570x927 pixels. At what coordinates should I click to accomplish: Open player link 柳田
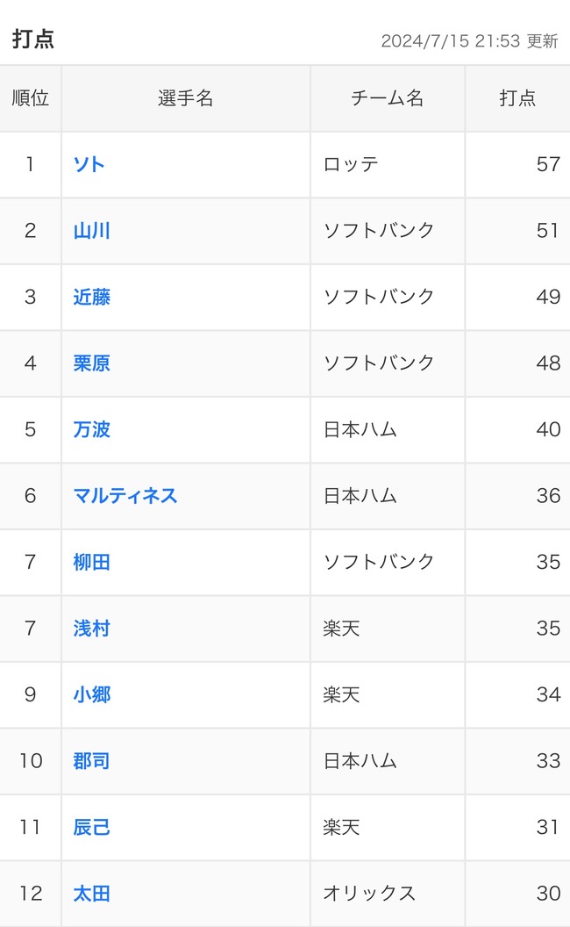click(x=91, y=562)
